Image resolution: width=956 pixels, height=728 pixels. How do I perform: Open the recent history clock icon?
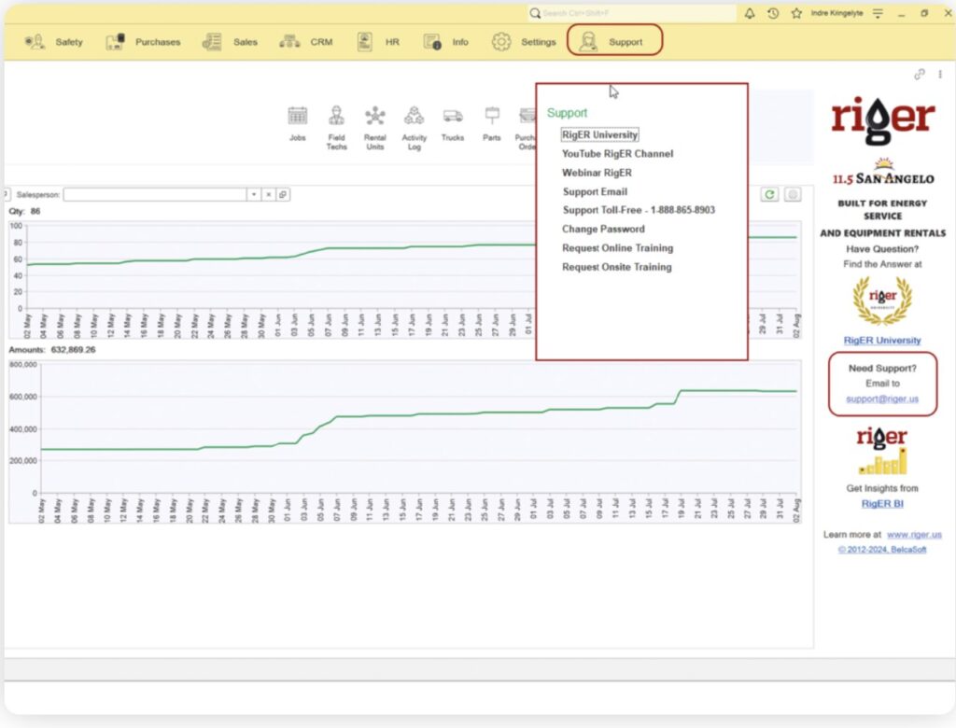[773, 14]
